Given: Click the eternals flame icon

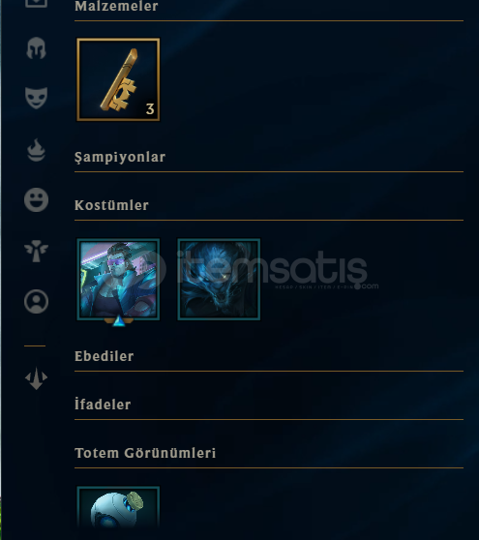Looking at the screenshot, I should [x=36, y=150].
